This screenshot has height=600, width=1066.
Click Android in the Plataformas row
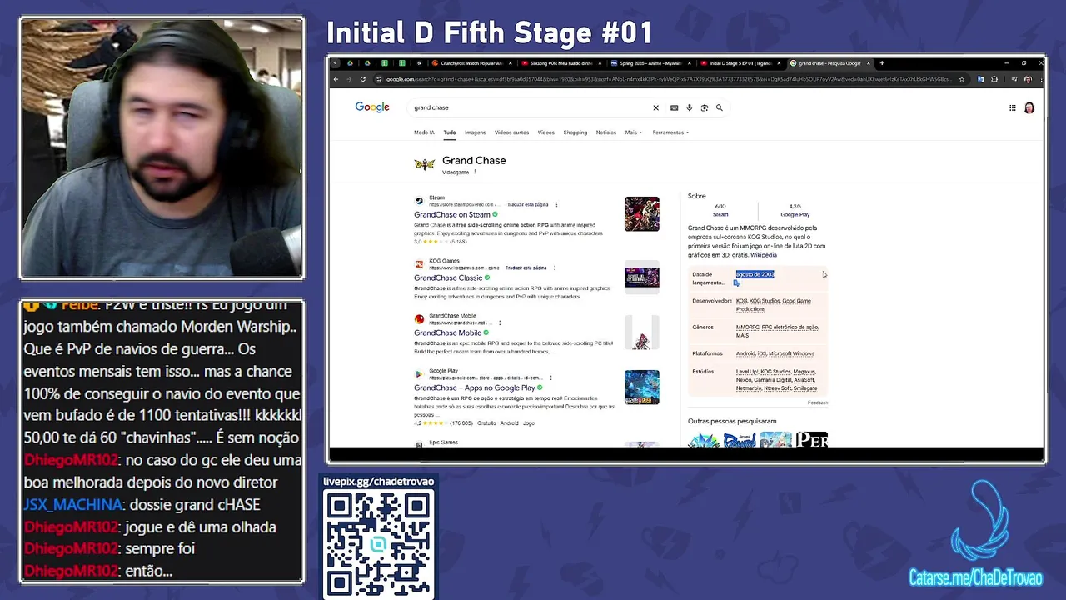click(745, 353)
